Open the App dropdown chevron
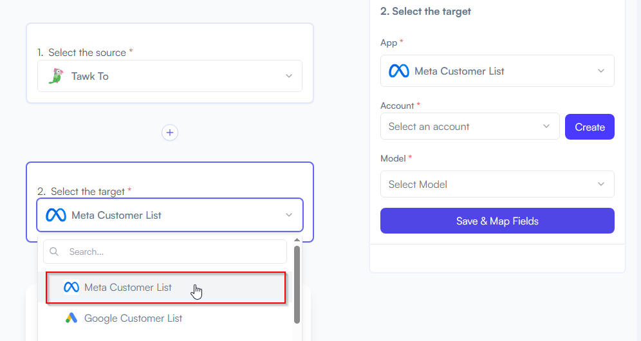 [x=601, y=71]
